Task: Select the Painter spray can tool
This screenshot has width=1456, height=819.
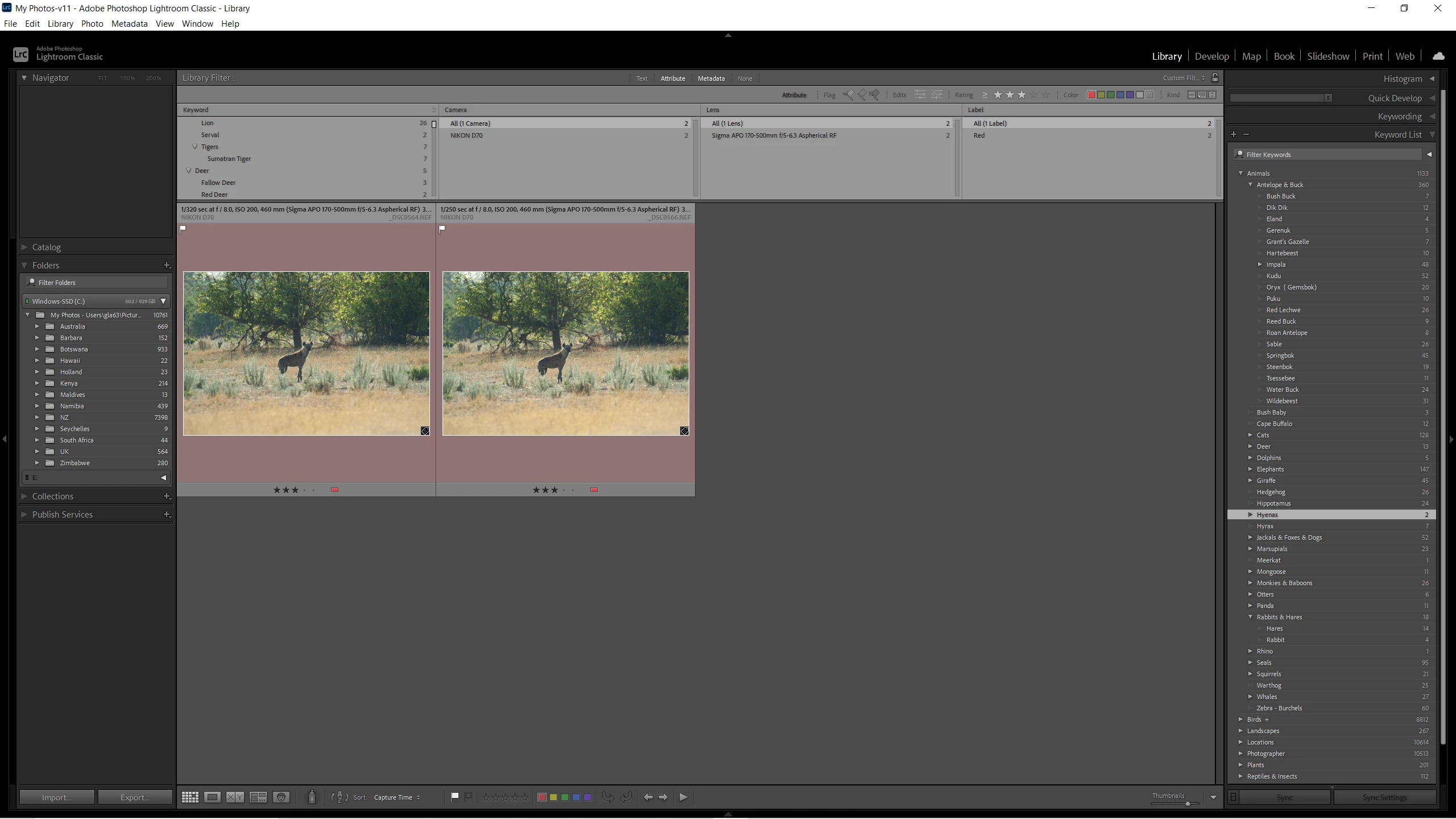Action: click(x=312, y=797)
